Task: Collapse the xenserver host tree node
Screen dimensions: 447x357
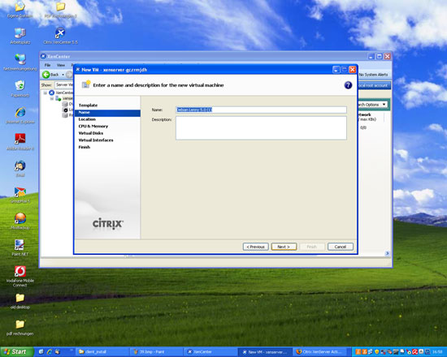Action: click(52, 98)
